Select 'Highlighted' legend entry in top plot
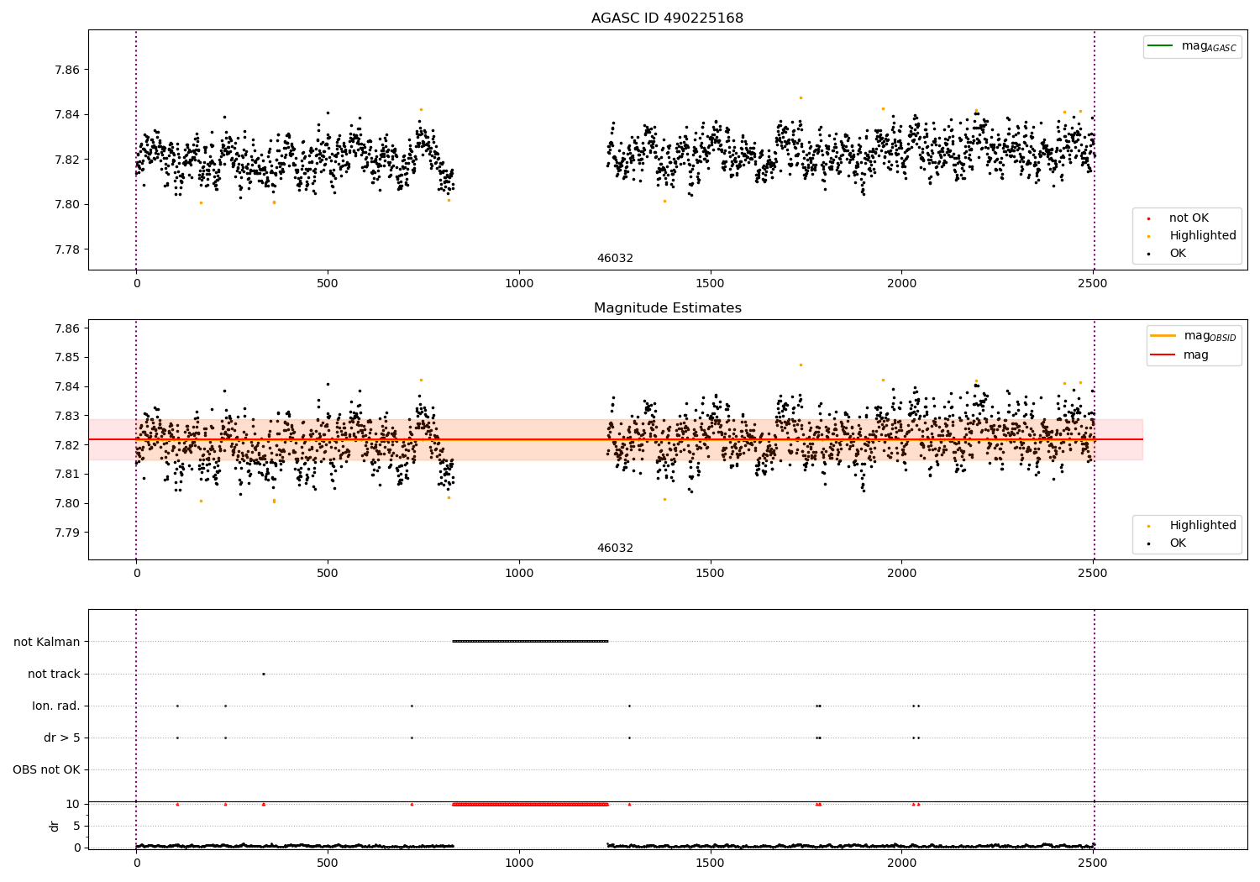The height and width of the screenshot is (882, 1260). click(1202, 236)
